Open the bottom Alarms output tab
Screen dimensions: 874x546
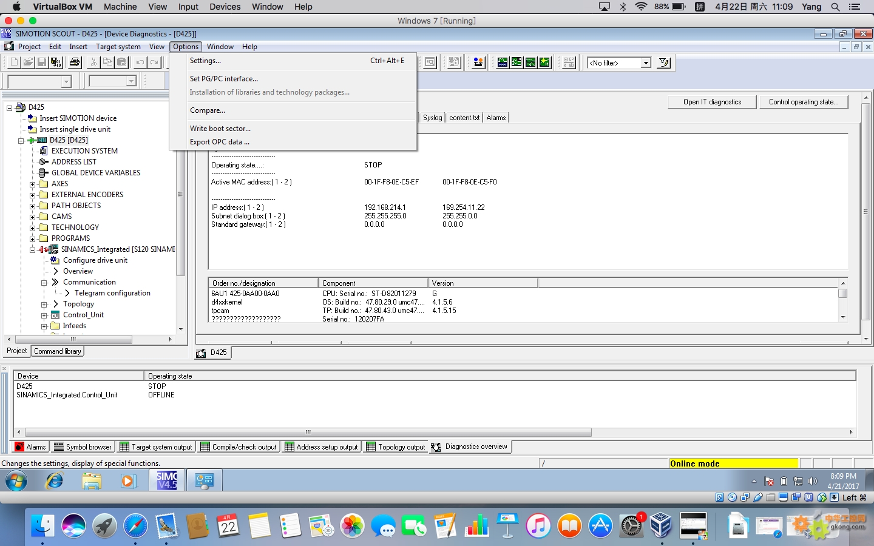pyautogui.click(x=30, y=447)
